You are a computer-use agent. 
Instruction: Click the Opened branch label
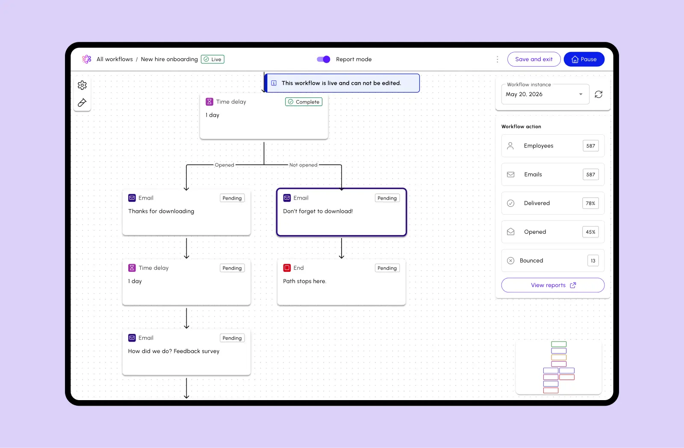[224, 165]
